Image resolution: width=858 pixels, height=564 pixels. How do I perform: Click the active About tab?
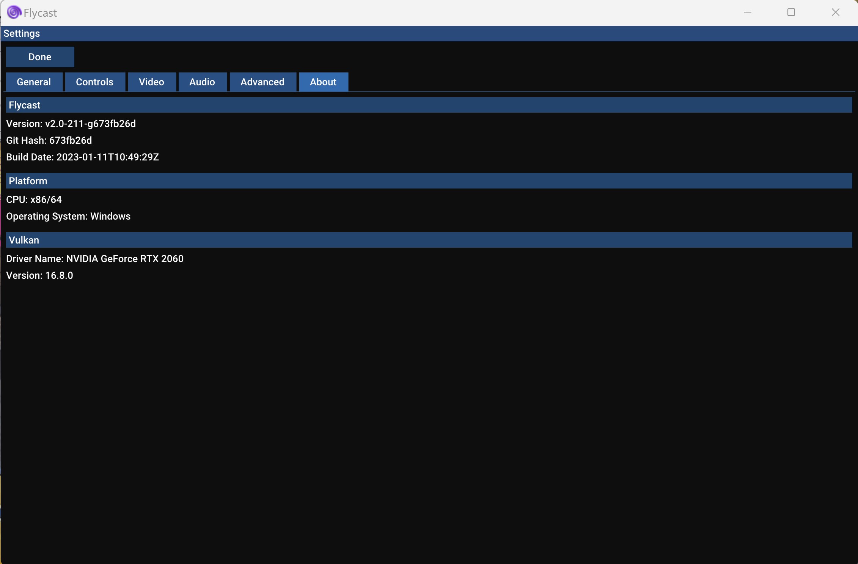[323, 82]
